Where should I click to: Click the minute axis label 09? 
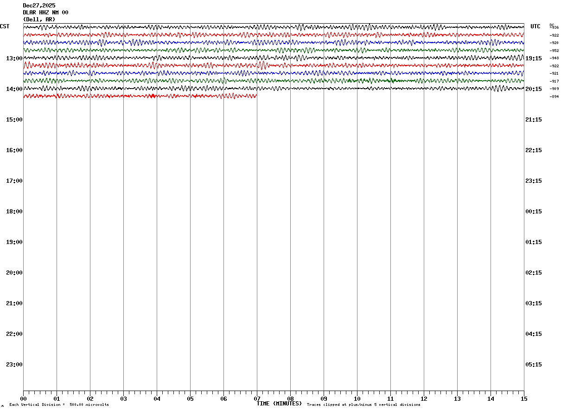click(x=324, y=399)
